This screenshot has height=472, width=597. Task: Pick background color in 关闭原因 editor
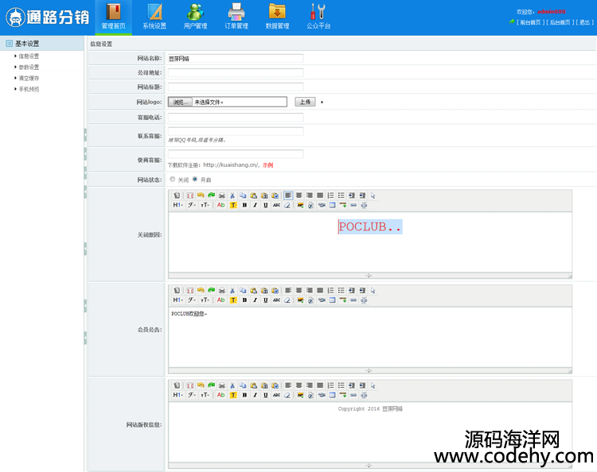coord(233,205)
